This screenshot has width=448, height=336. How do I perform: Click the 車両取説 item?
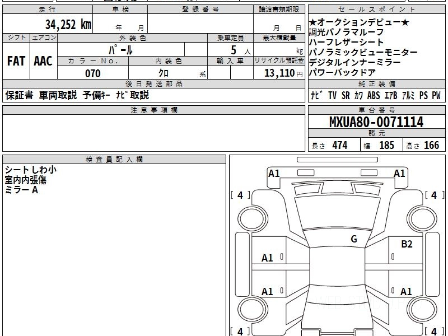[58, 96]
